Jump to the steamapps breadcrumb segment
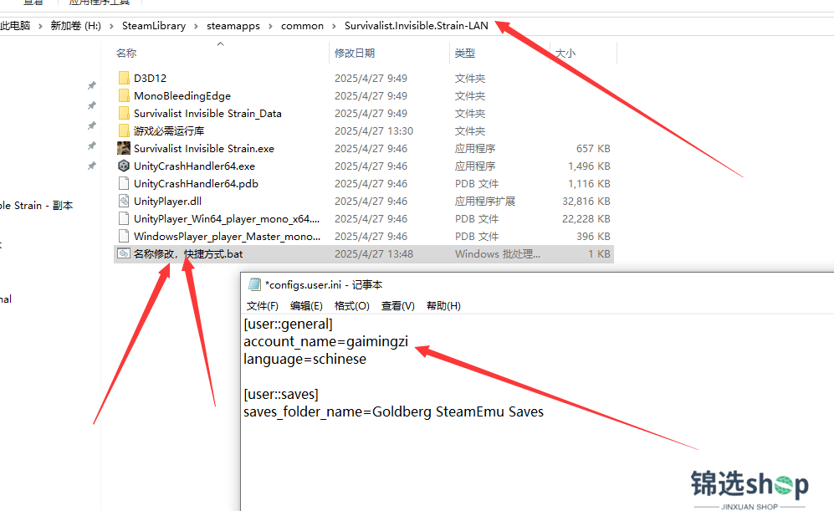834x511 pixels. 233,26
